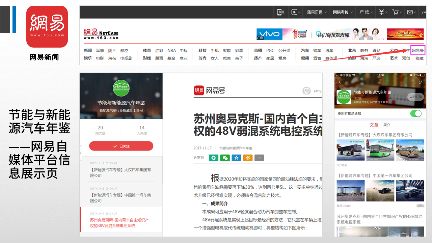This screenshot has height=243, width=432.
Task: Tap the 已订阅 subscribed button
Action: click(415, 97)
